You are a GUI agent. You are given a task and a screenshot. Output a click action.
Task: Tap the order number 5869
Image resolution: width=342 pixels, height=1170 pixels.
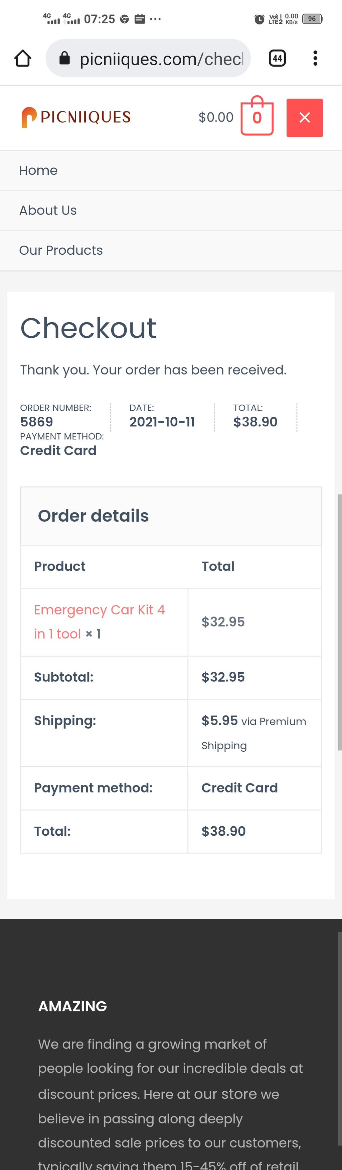click(x=37, y=422)
